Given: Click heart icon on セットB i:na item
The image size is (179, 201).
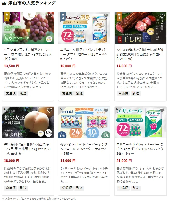Looking at the screenshot, I should pyautogui.click(x=106, y=110).
